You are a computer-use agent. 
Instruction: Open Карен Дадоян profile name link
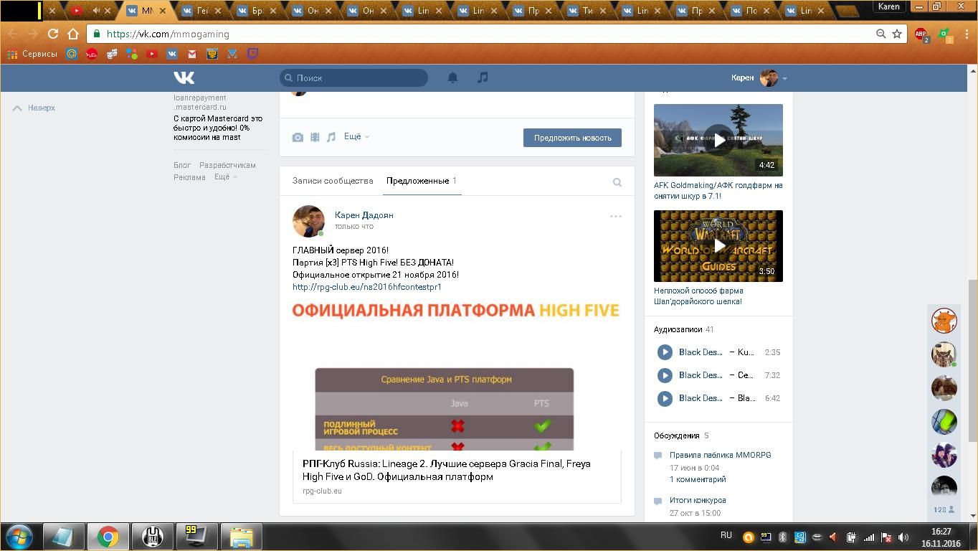tap(364, 215)
